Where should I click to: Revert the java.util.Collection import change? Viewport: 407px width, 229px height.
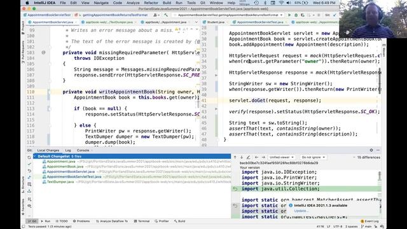235,189
